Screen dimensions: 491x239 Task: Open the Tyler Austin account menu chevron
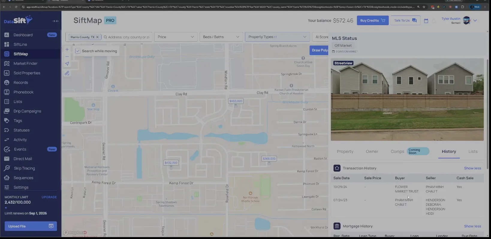click(x=475, y=21)
